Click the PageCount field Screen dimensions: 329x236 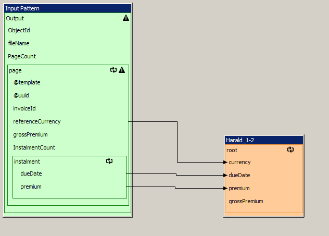[22, 56]
